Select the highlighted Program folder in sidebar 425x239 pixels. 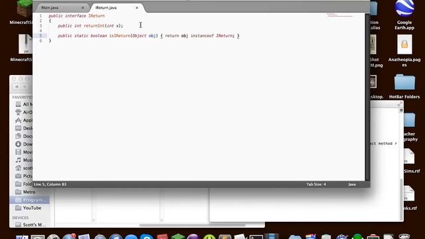[29, 200]
